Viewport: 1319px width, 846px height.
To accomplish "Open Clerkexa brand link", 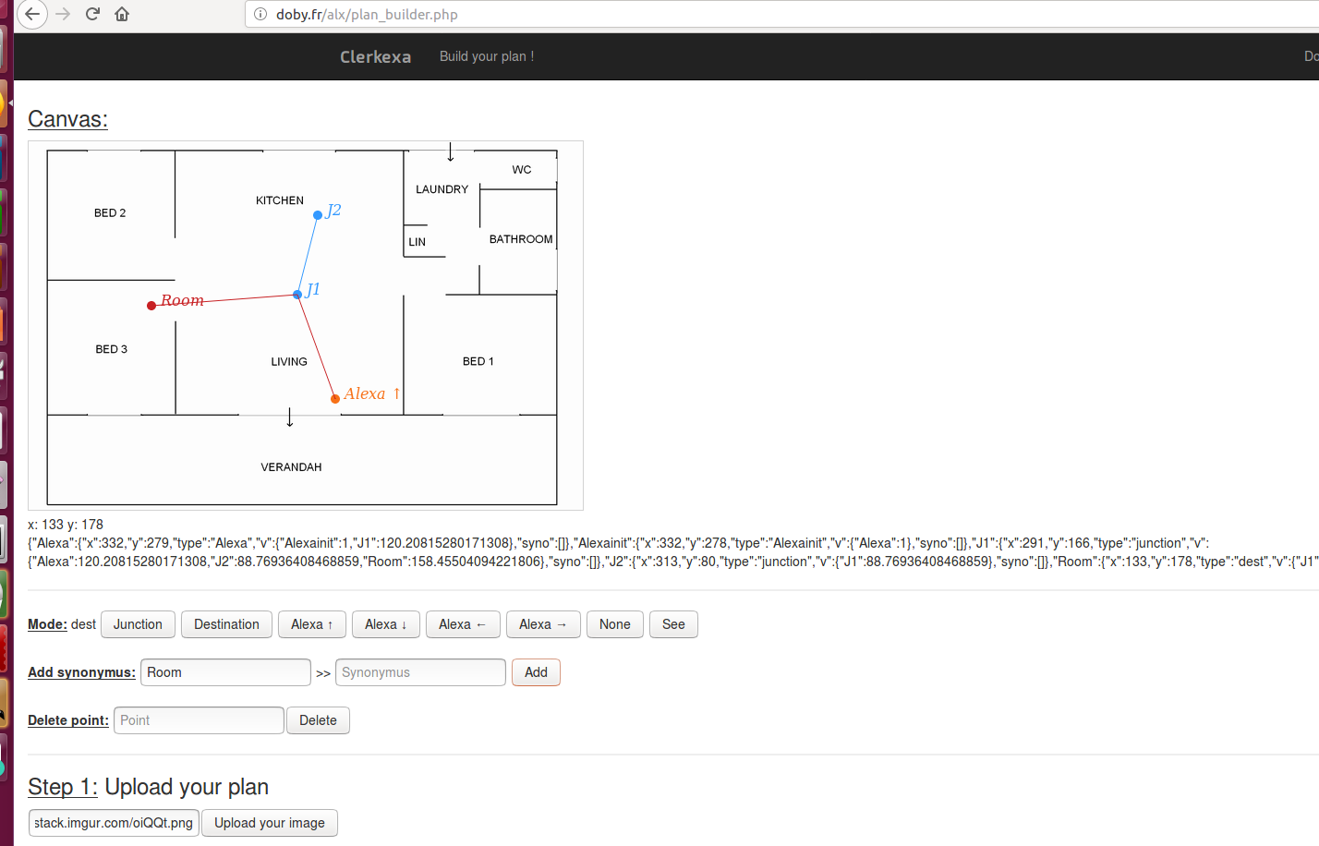I will pos(375,56).
